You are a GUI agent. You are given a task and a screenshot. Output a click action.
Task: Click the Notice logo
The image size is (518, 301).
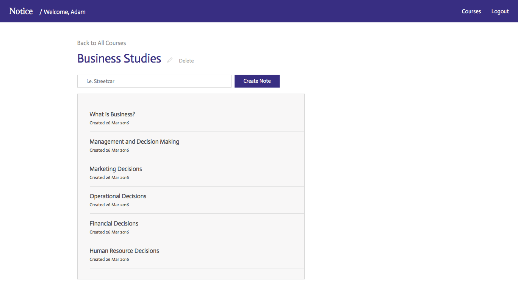(x=21, y=11)
